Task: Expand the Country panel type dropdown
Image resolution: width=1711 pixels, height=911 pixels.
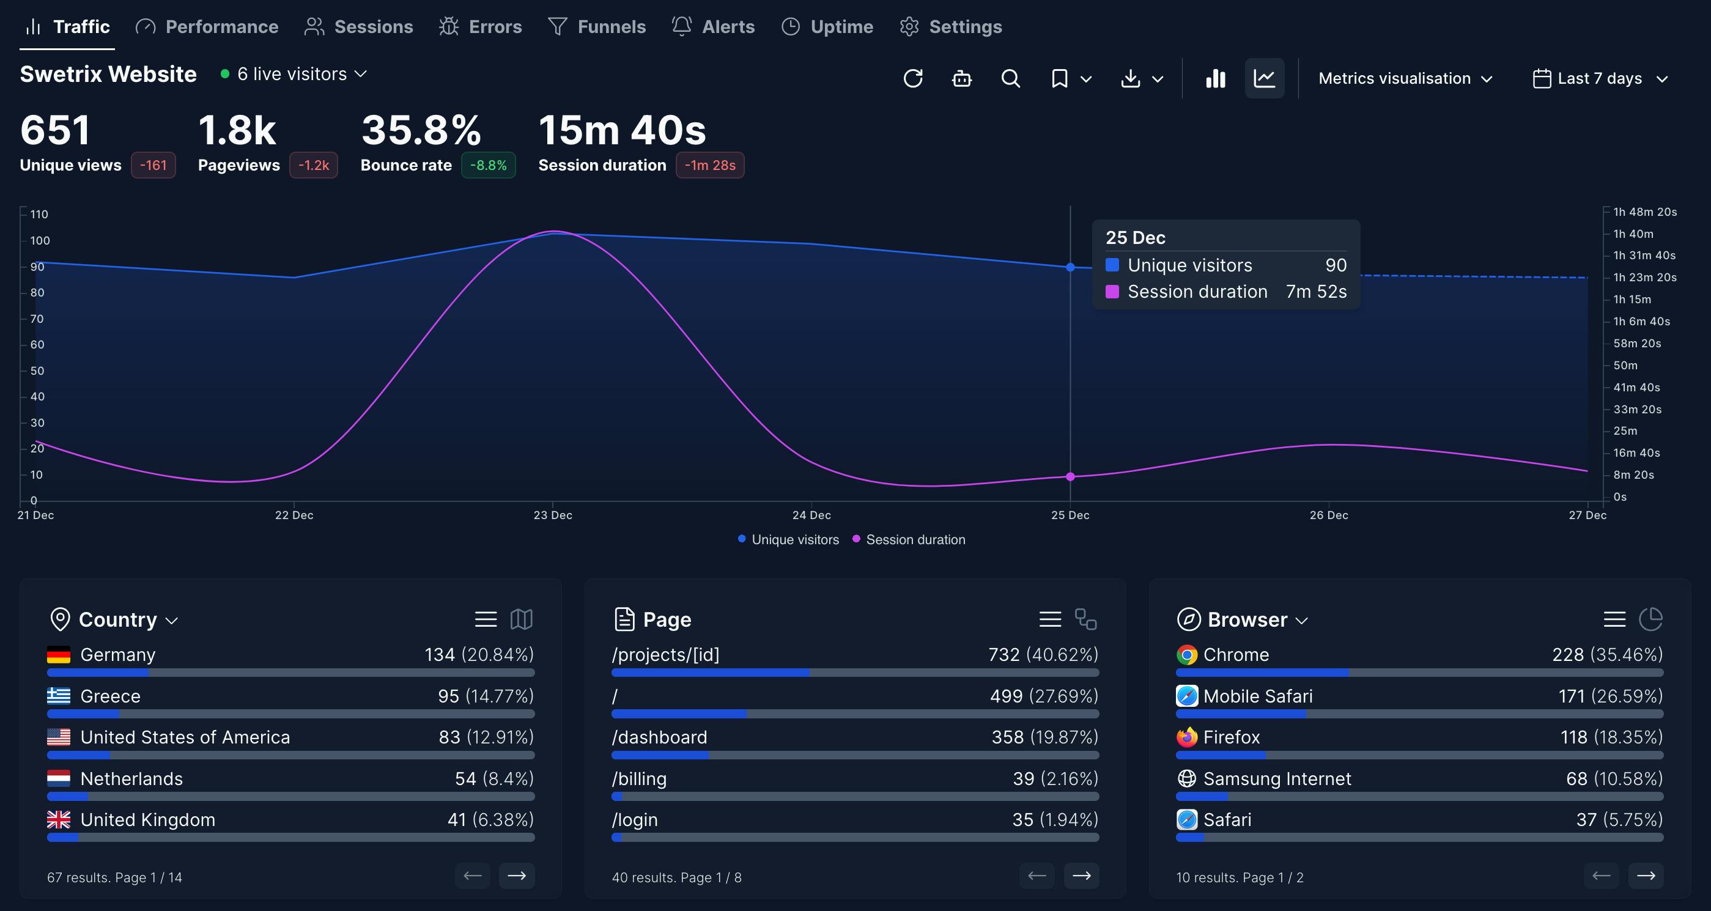Action: pos(129,619)
